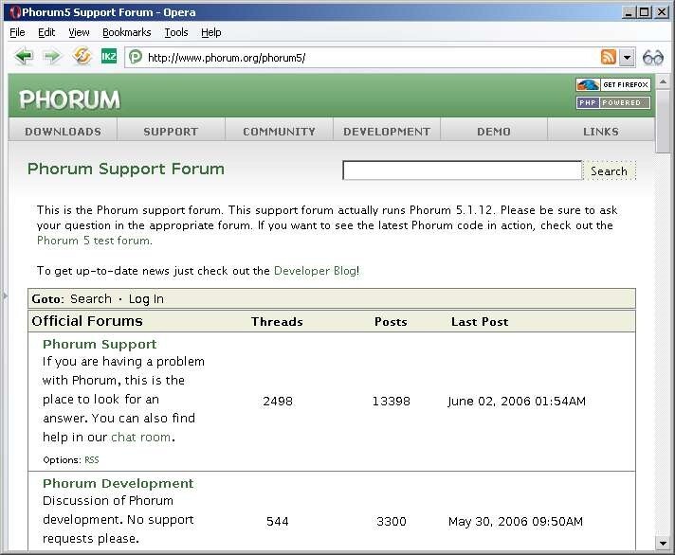The height and width of the screenshot is (555, 675).
Task: Go to the Community navigation tab
Action: point(279,132)
